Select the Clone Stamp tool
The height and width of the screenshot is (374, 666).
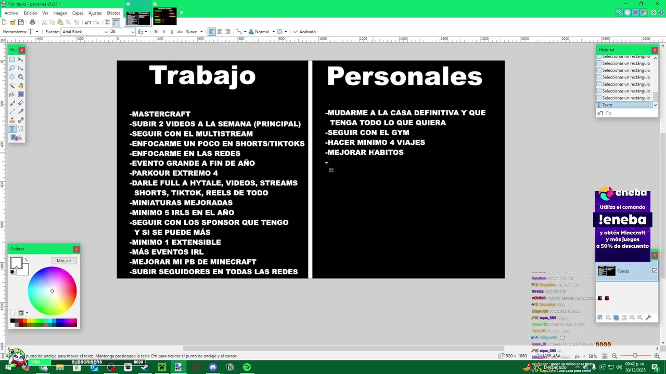coord(12,120)
